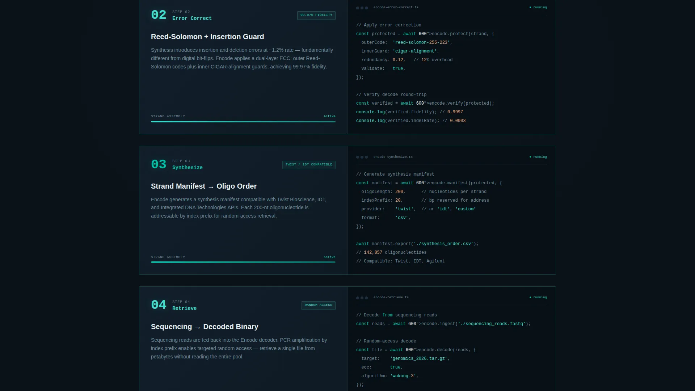Click the 'cigar-alignment' string in code
Image resolution: width=695 pixels, height=391 pixels.
click(x=415, y=51)
